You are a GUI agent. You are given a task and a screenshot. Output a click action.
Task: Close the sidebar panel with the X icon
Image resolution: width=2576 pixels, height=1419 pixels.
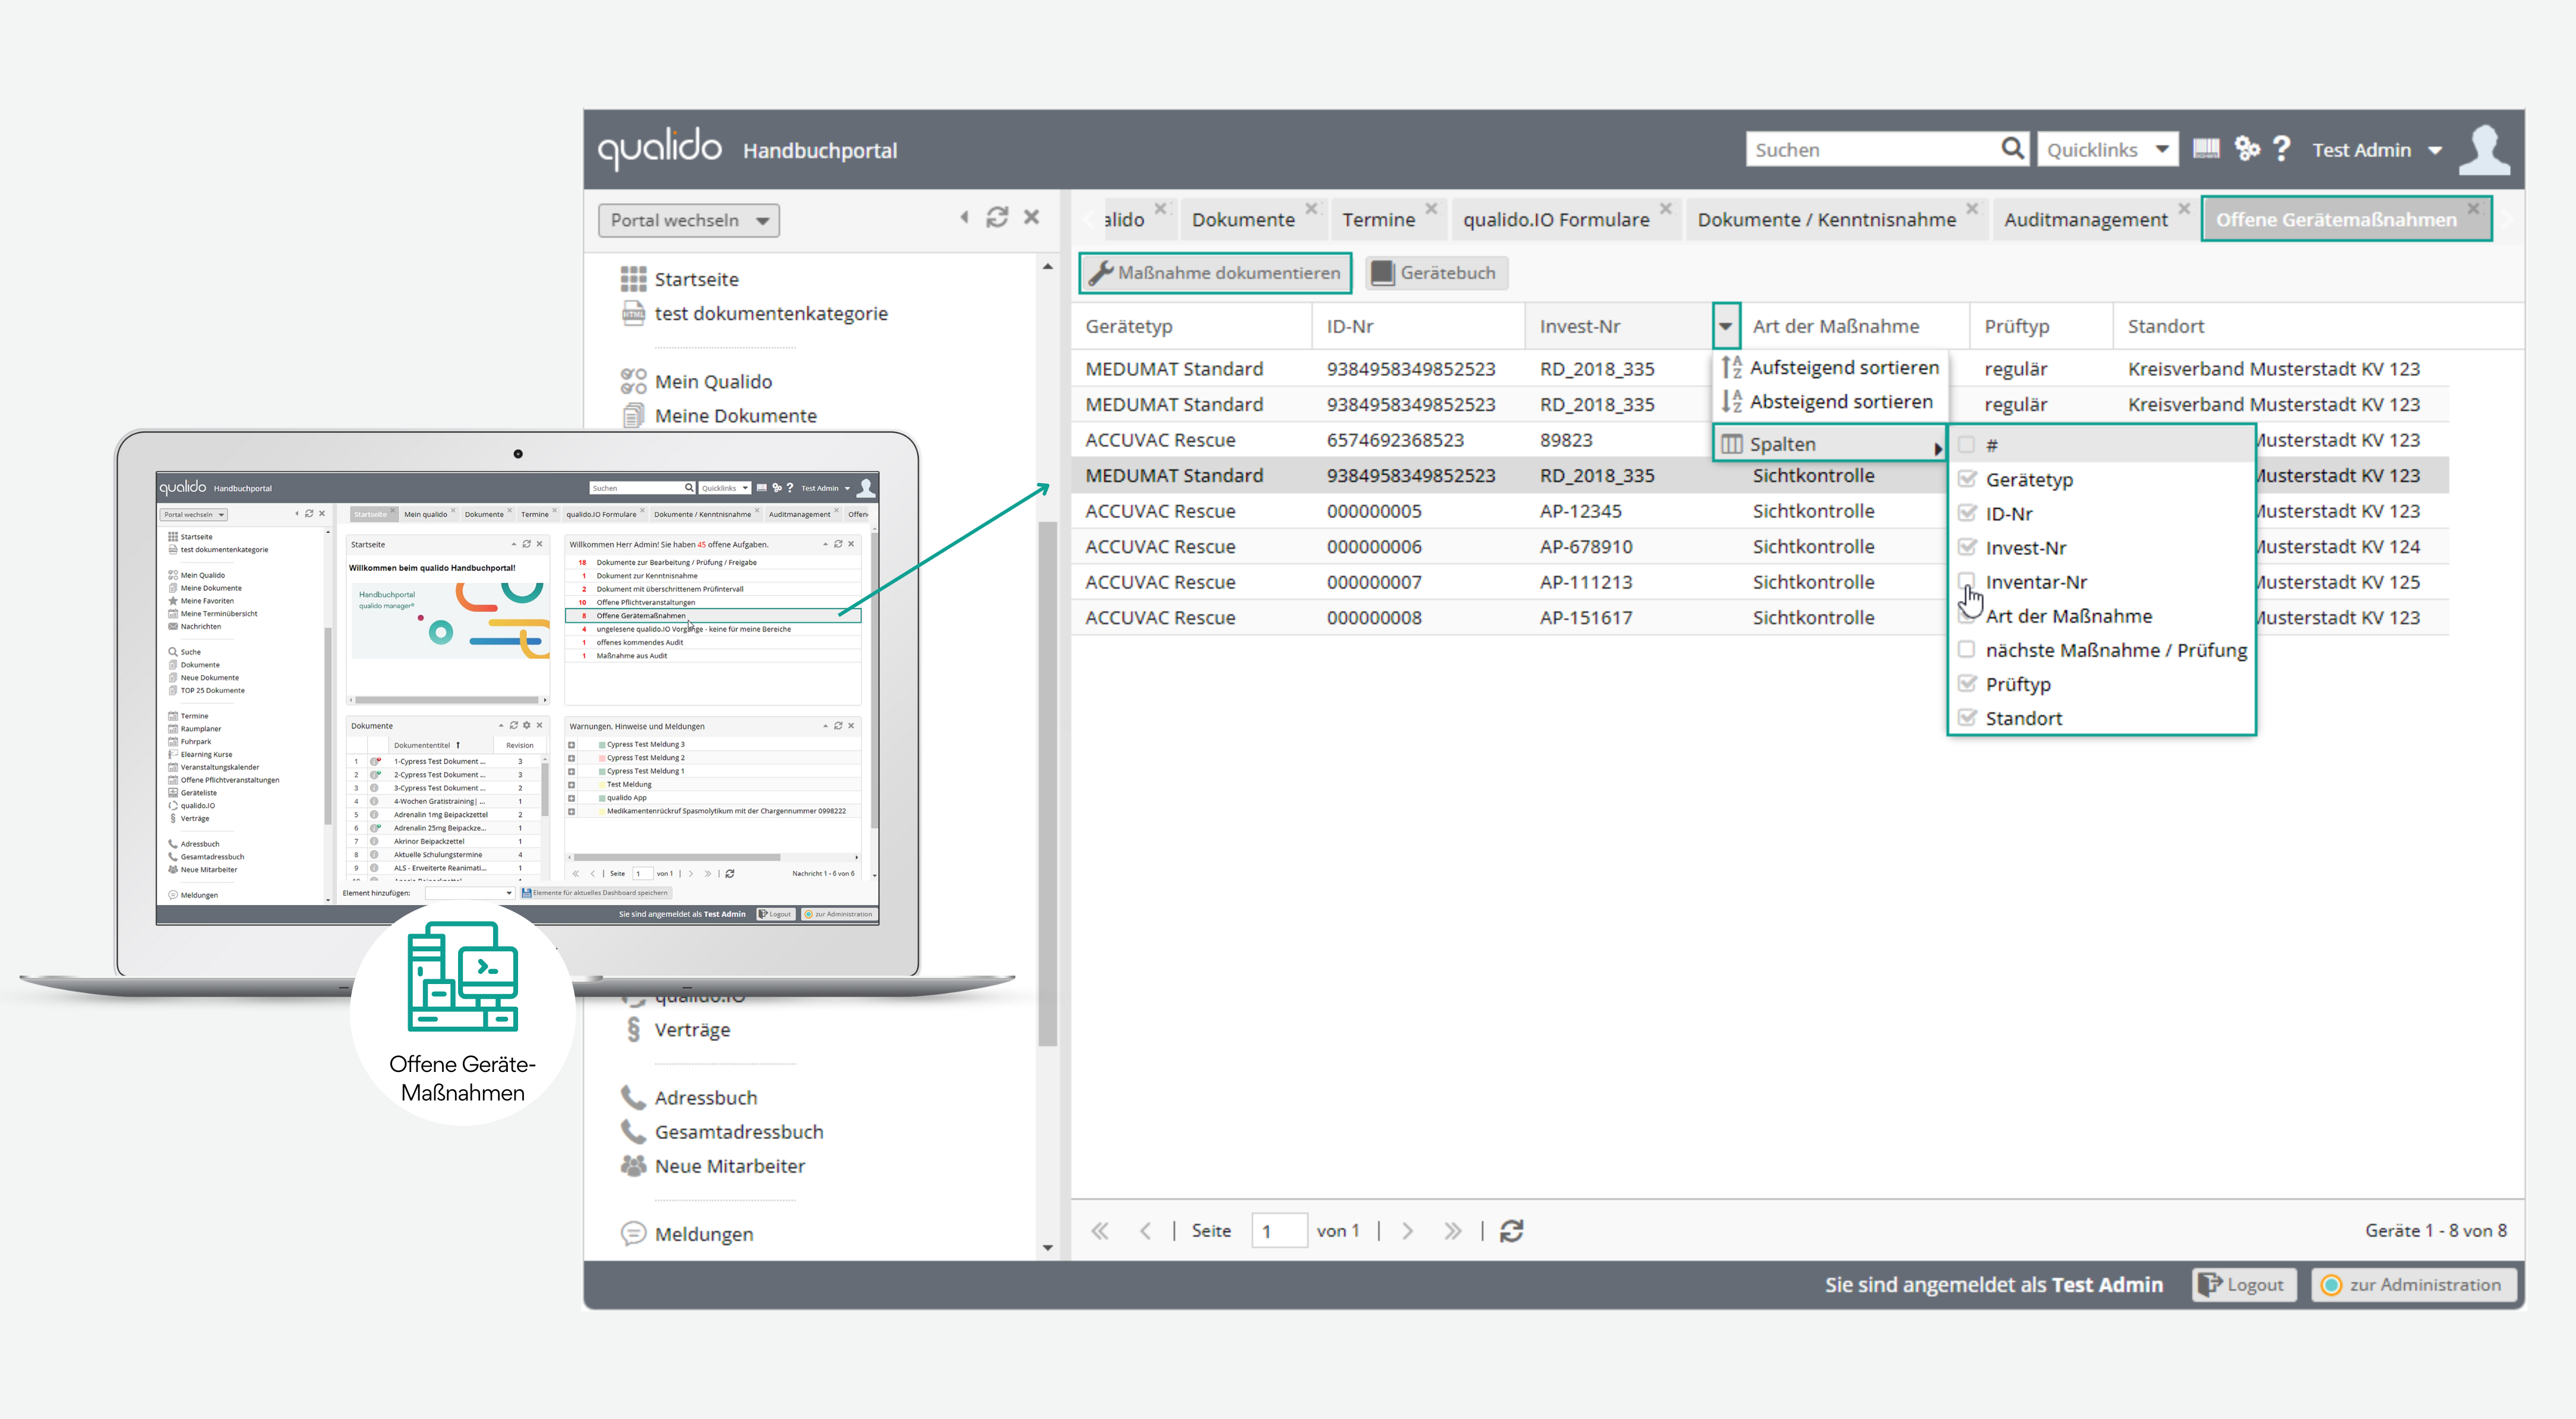(1032, 217)
